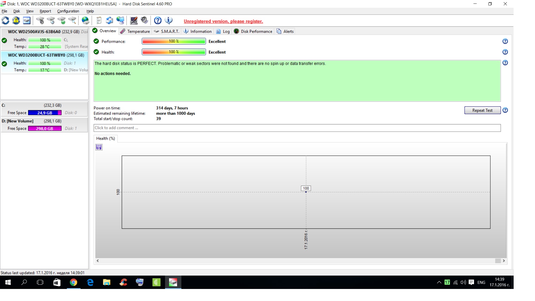Switch to the S.M.A.R.T. tab
535x301 pixels.
tap(167, 31)
